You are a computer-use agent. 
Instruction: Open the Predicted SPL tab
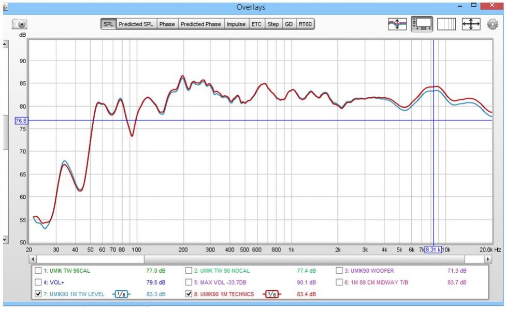click(136, 24)
